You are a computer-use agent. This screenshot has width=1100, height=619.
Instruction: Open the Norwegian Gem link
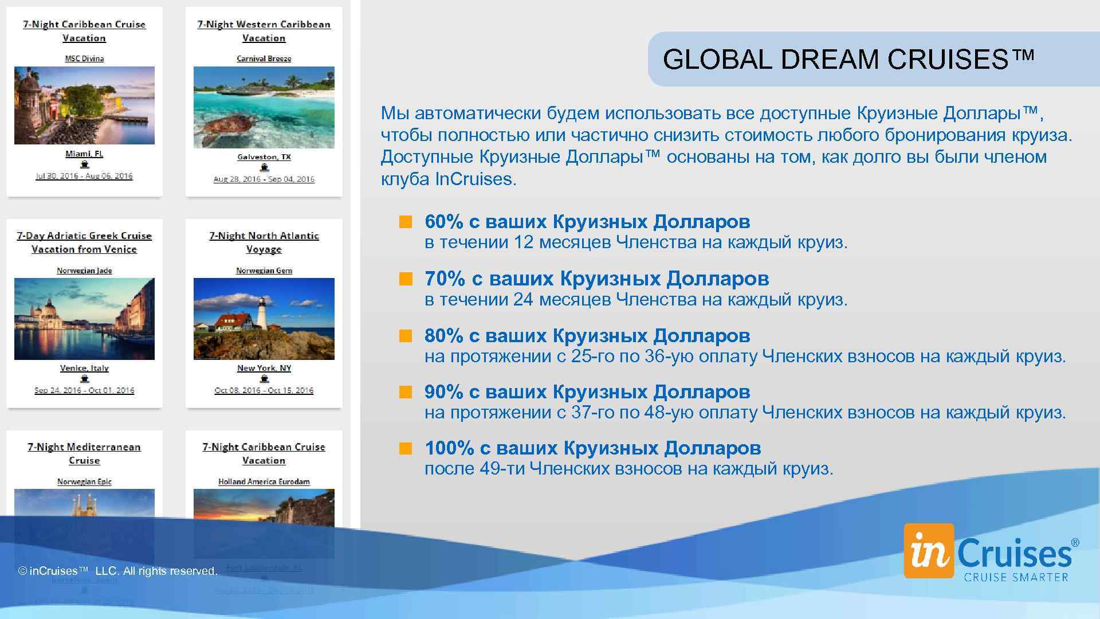click(264, 270)
